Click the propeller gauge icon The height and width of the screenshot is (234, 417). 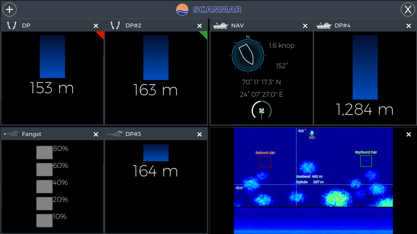[261, 111]
